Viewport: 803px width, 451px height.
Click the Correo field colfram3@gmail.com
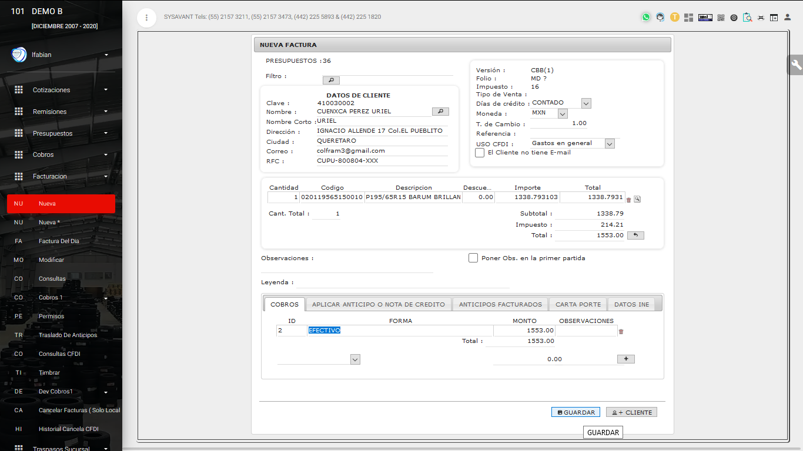pyautogui.click(x=382, y=151)
